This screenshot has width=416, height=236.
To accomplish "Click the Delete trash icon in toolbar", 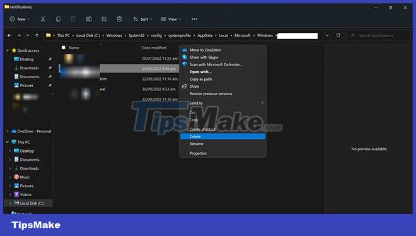I will coord(119,19).
